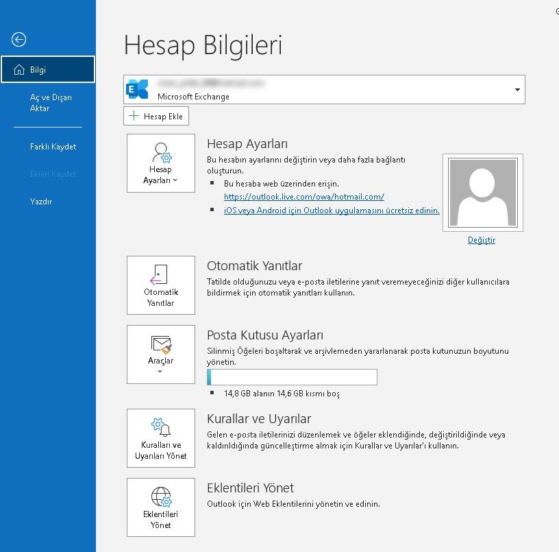
Task: Expand the account selector dropdown
Action: tap(518, 89)
